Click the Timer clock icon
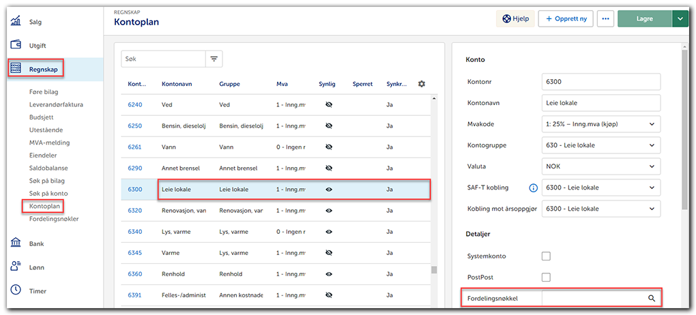Image resolution: width=696 pixels, height=315 pixels. tap(16, 290)
